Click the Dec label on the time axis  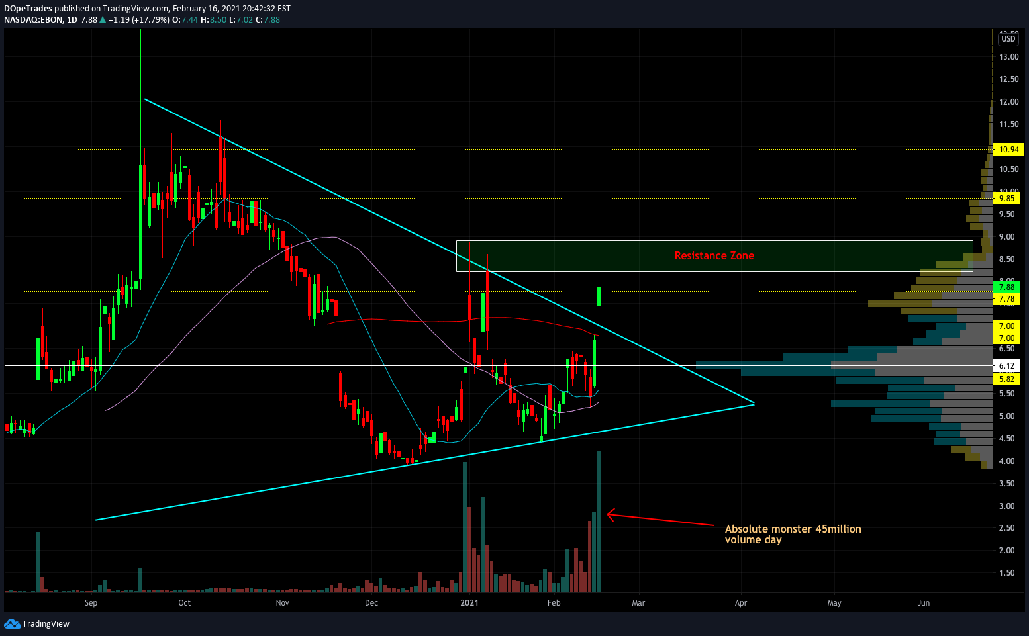tap(371, 603)
